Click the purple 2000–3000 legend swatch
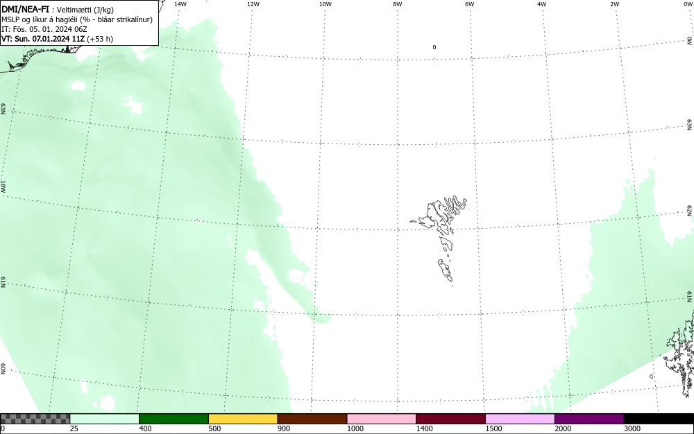This screenshot has height=434, width=694. coord(589,419)
